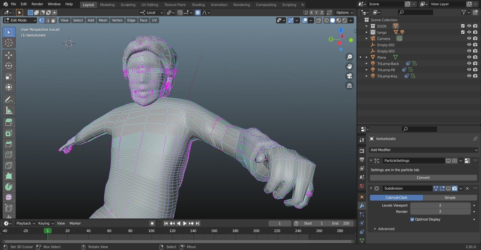Remove the Subdivision modifier
Viewport: 481px width, 250px height.
click(x=467, y=188)
